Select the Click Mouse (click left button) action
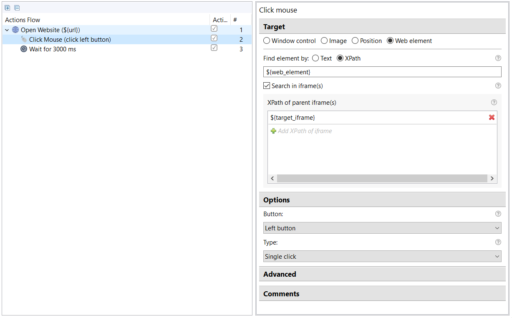The height and width of the screenshot is (318, 512). point(70,40)
